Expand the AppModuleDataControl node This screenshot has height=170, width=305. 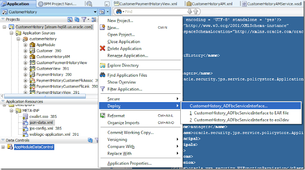tap(3, 147)
